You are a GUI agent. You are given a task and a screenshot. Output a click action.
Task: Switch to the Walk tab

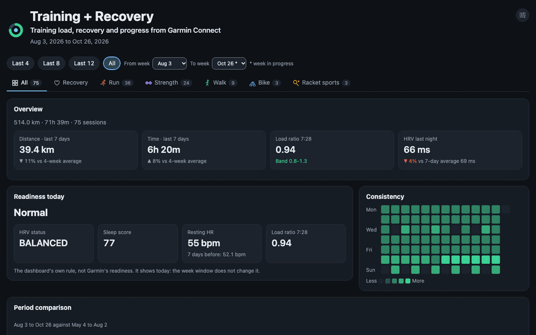221,83
